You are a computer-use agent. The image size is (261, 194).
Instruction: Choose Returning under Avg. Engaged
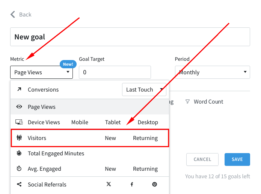tap(145, 169)
